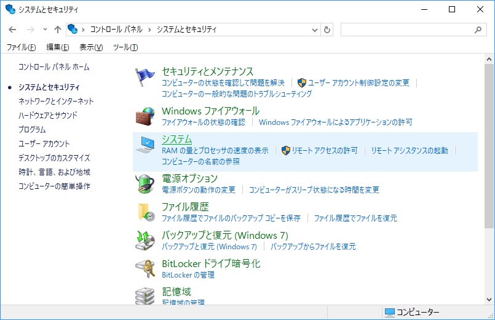Select システムとセキュリティ in the sidebar
The height and width of the screenshot is (320, 495).
pos(49,87)
